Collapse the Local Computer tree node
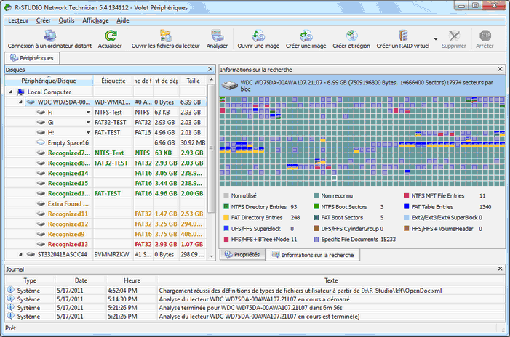This screenshot has width=510, height=337. click(10, 92)
